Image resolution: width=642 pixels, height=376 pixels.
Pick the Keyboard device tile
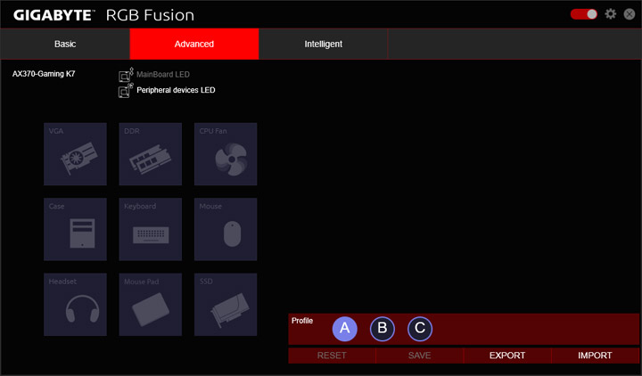coord(151,229)
